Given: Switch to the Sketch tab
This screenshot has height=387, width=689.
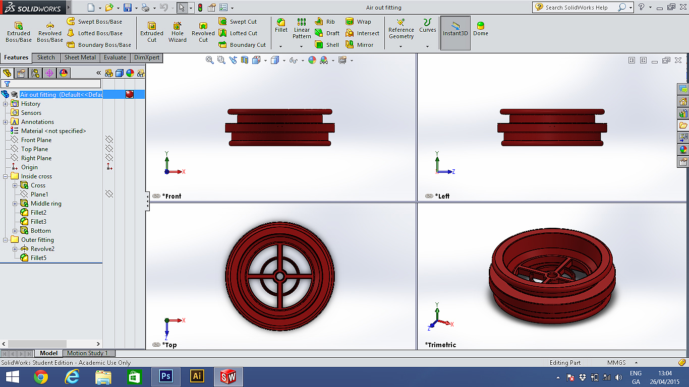Looking at the screenshot, I should click(x=46, y=57).
